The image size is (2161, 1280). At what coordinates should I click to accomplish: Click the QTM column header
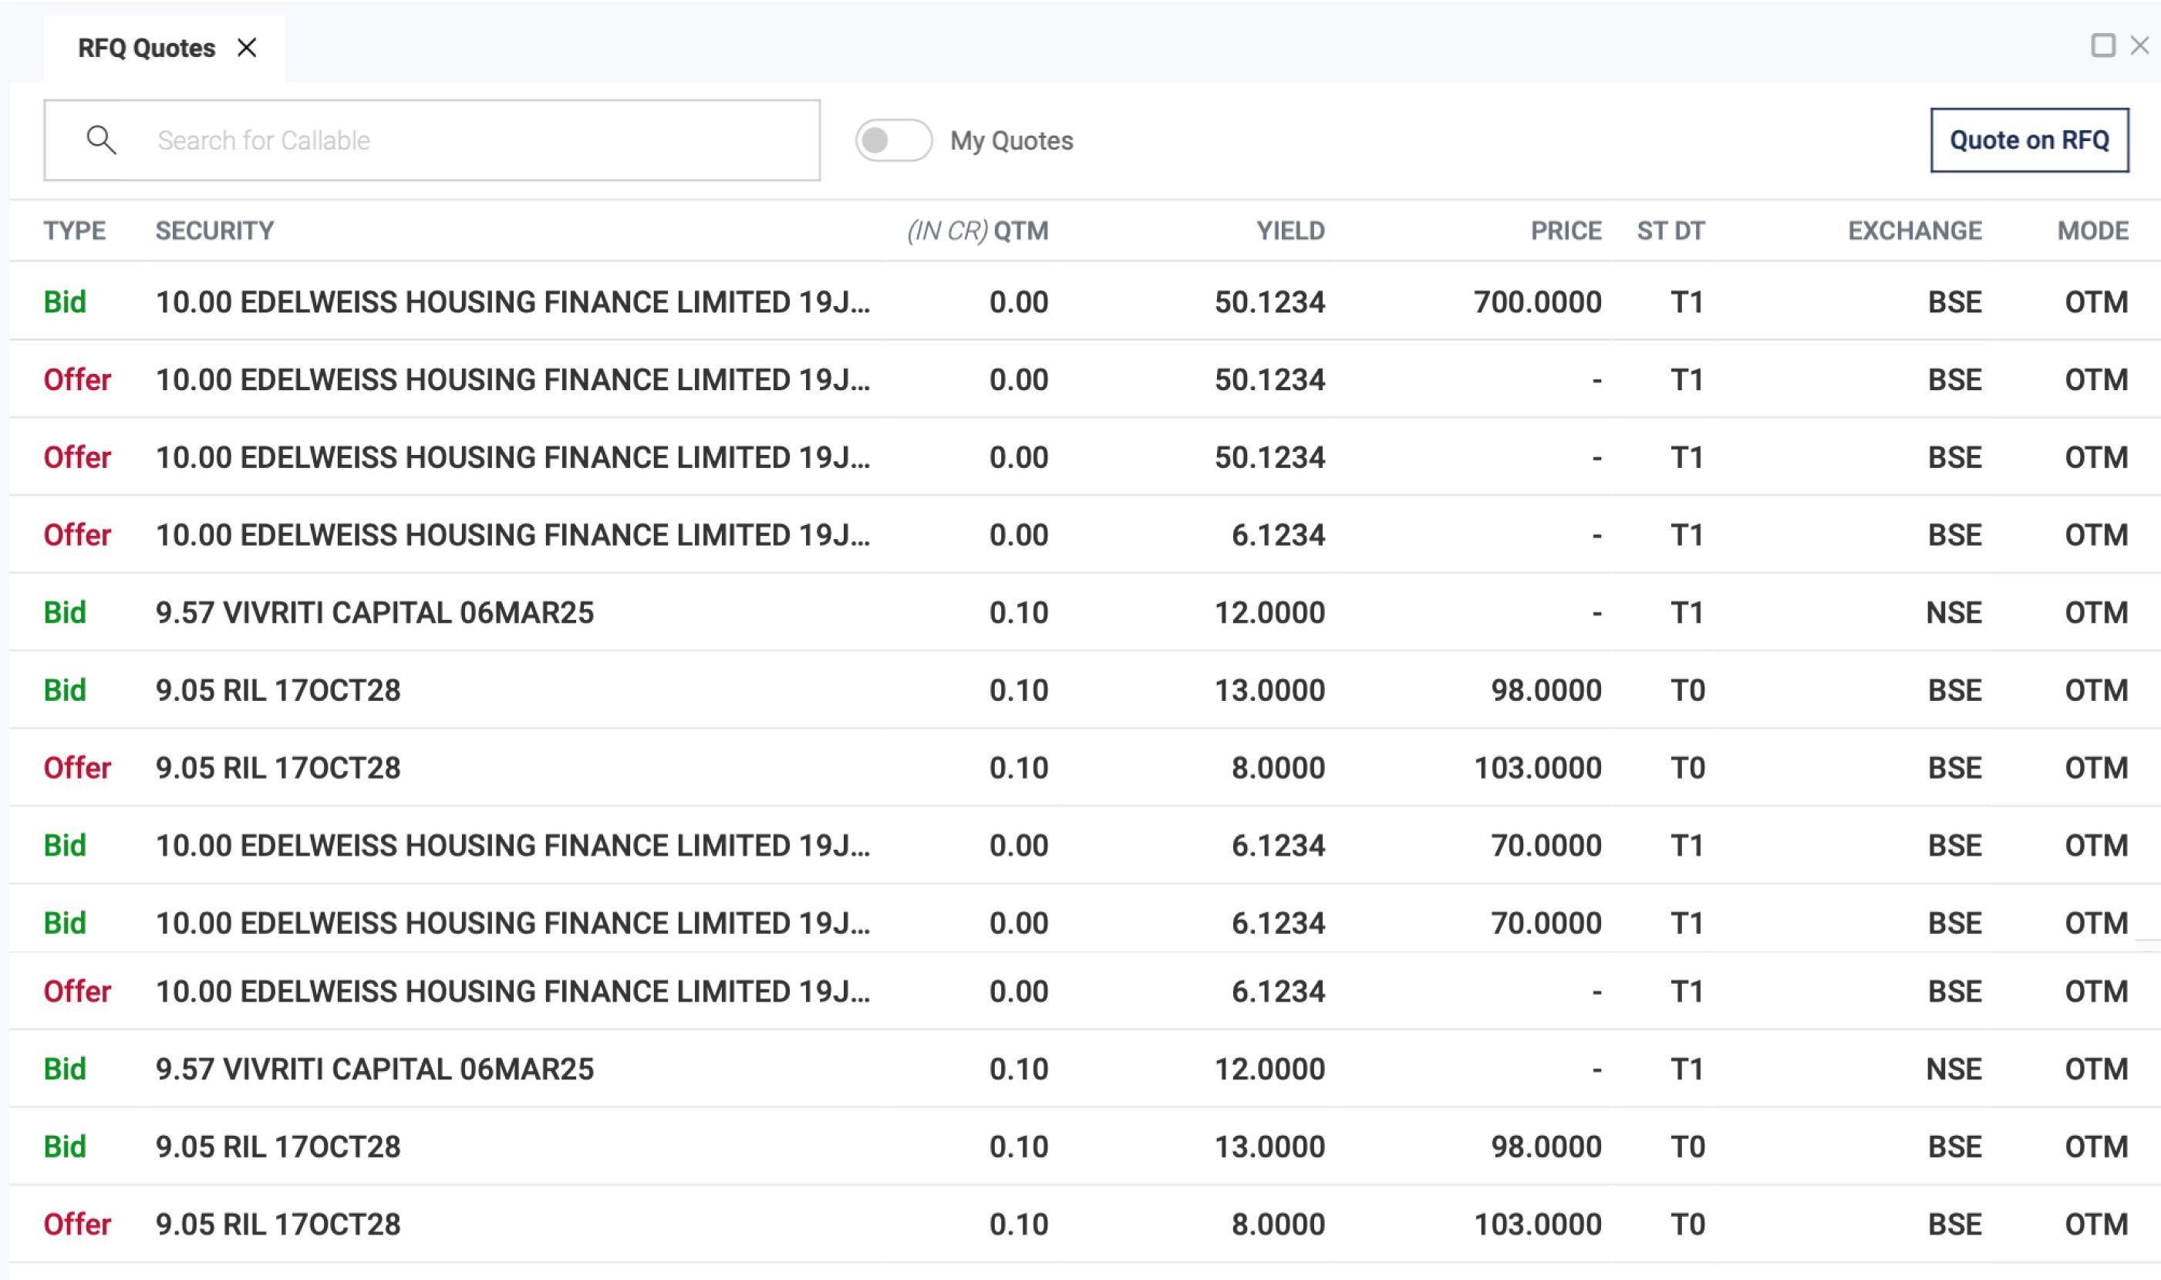coord(1021,231)
